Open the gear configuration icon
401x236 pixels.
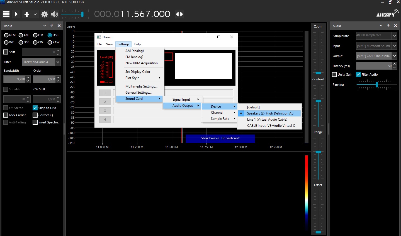[x=45, y=14]
